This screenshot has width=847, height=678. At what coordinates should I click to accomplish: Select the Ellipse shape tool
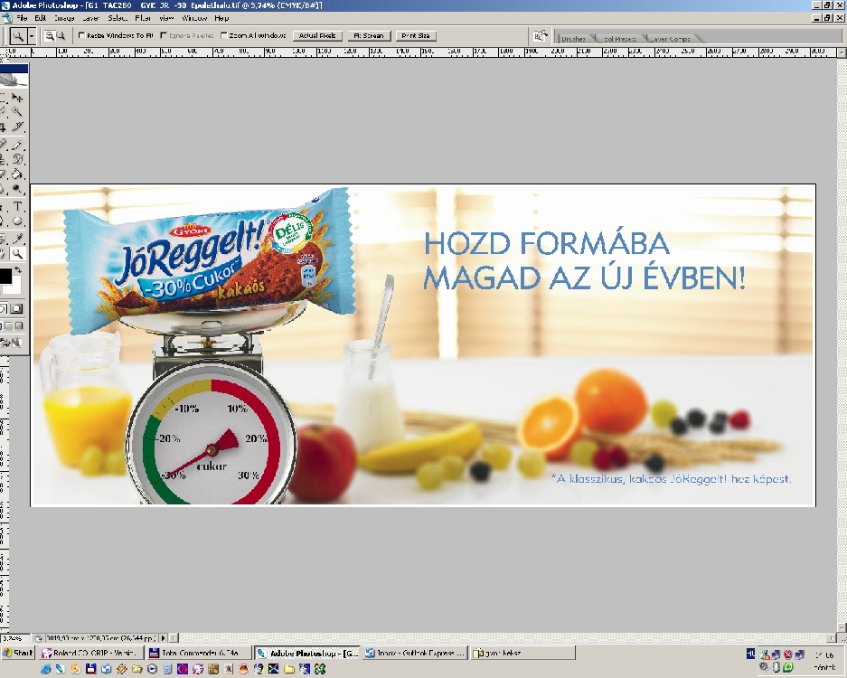[x=18, y=221]
